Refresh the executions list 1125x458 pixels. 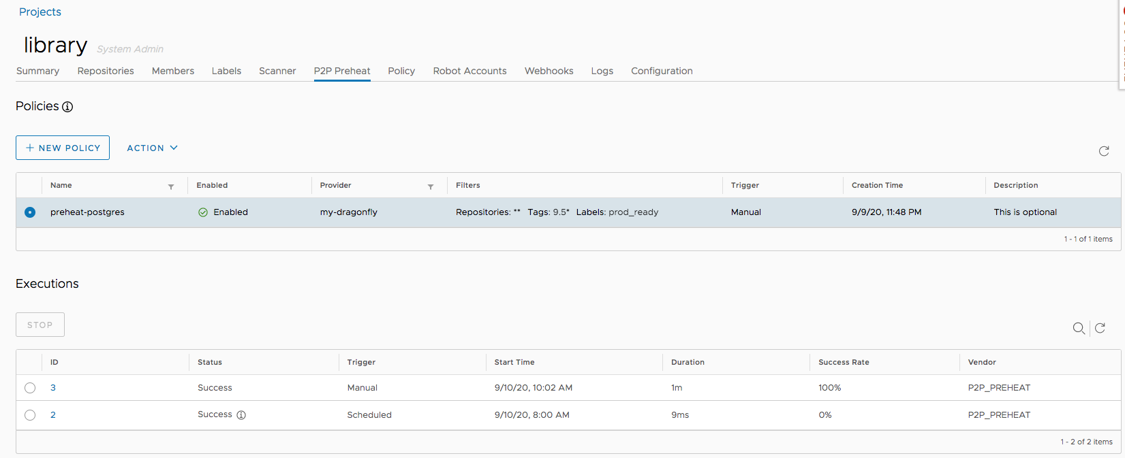[x=1100, y=328]
